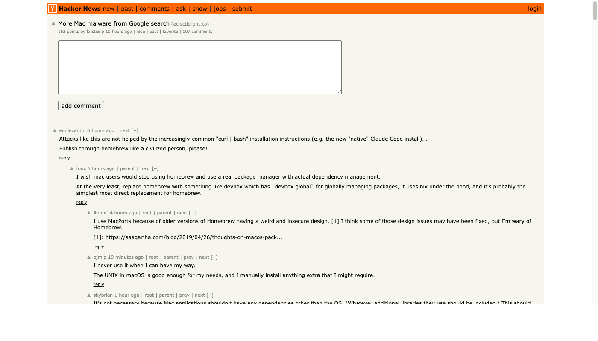Collapse pjmlp's comment with [–] toggle

point(214,257)
